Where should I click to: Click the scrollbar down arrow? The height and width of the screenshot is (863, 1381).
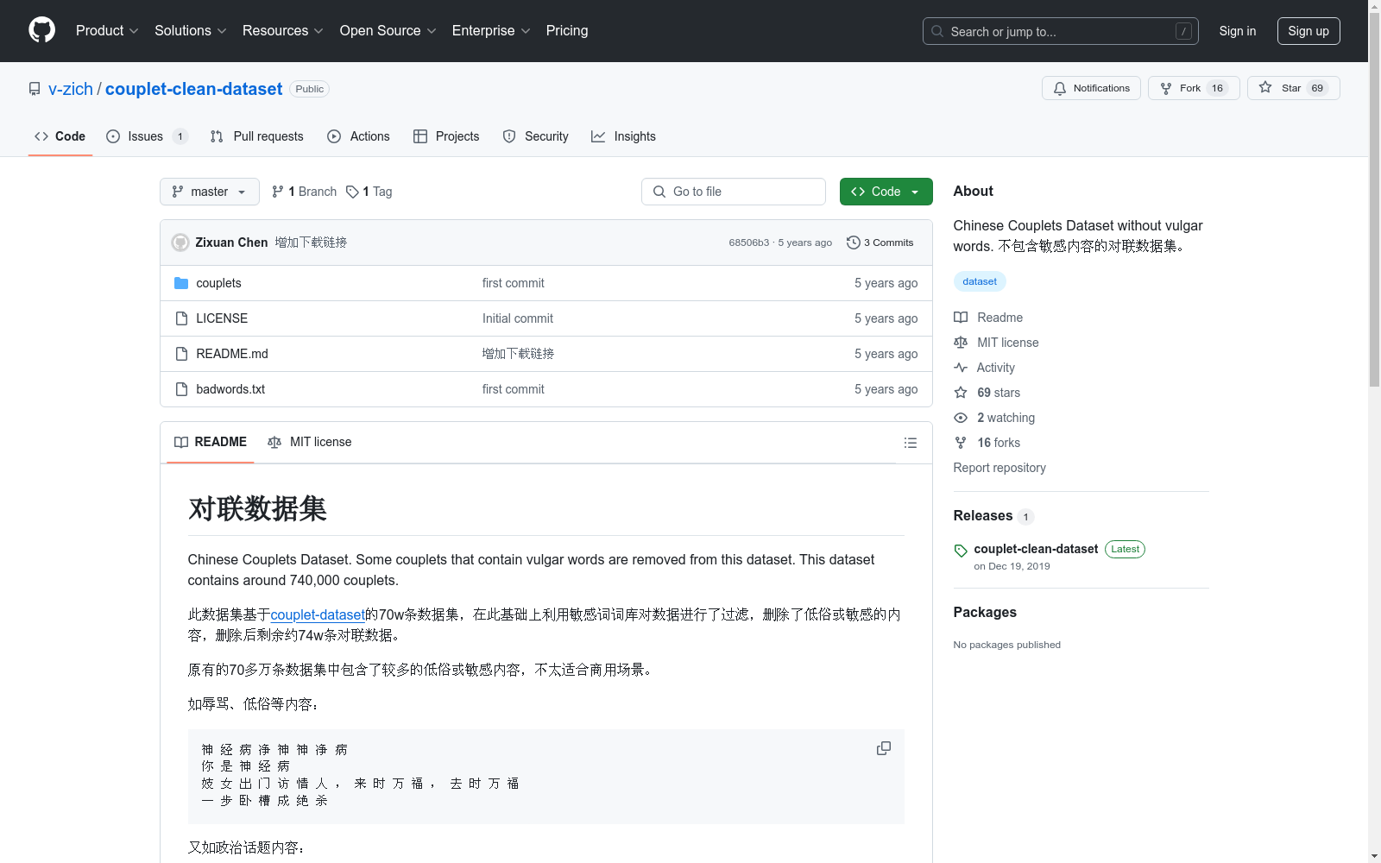coord(1375,857)
